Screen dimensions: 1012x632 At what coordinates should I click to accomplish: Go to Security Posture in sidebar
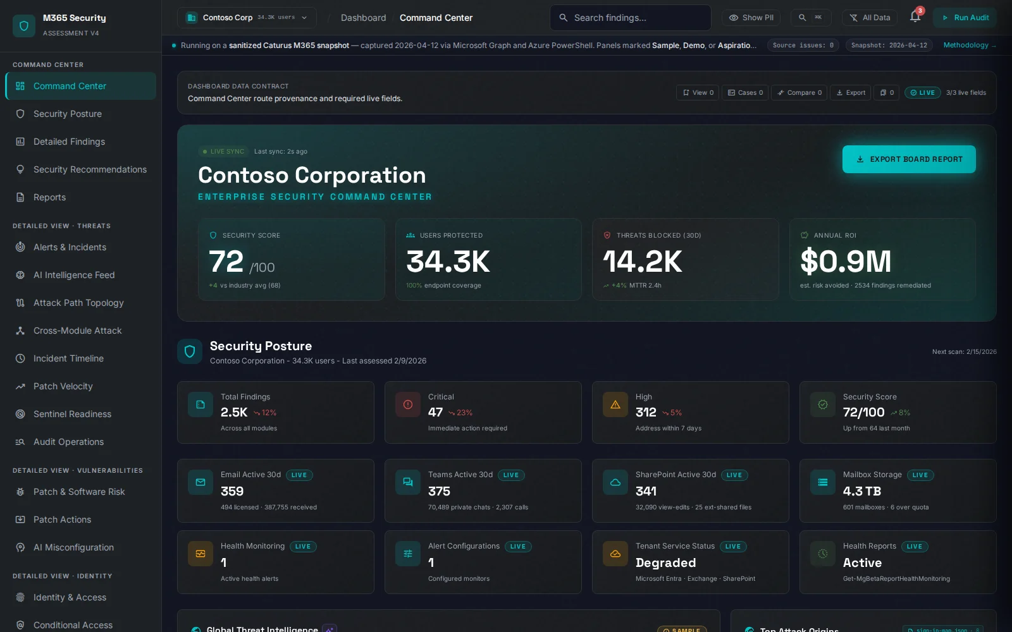pyautogui.click(x=80, y=114)
